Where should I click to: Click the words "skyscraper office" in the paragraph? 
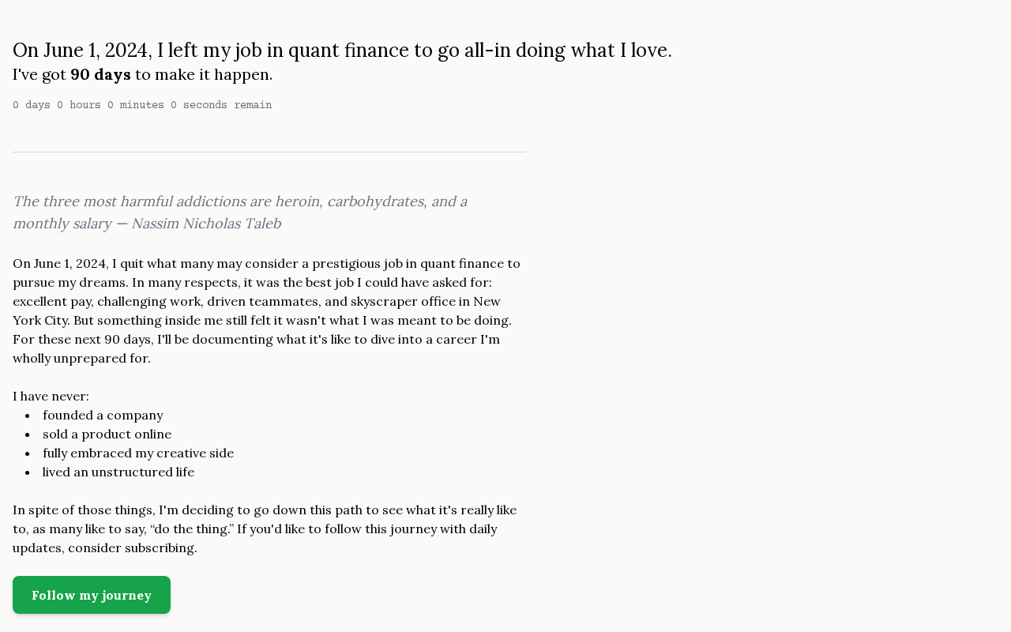401,302
